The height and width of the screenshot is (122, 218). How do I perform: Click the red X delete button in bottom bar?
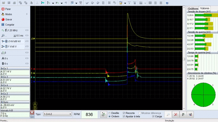176,114
